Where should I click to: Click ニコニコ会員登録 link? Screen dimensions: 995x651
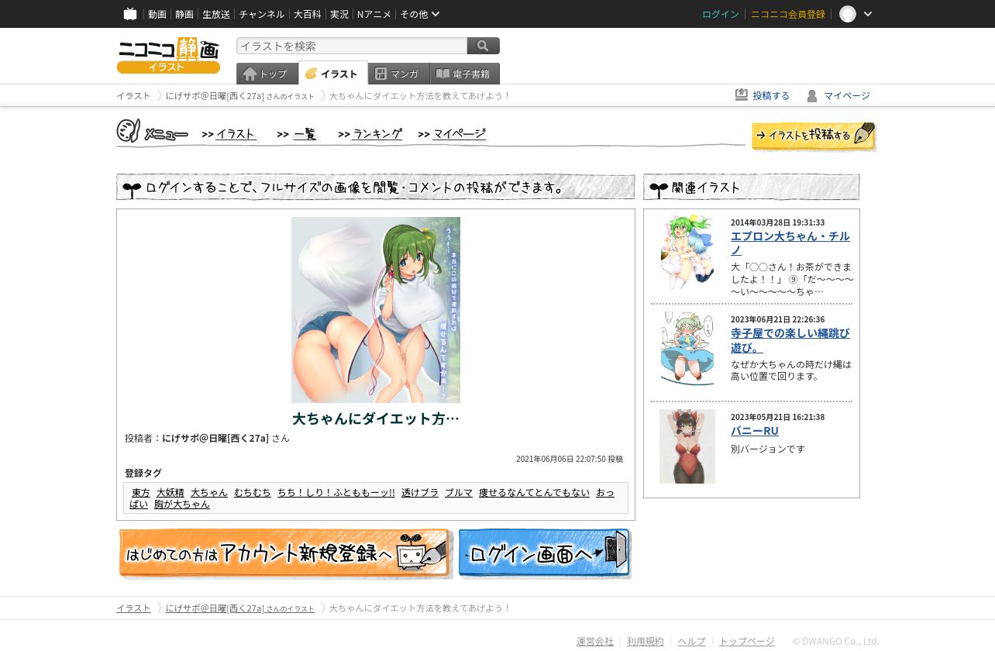click(788, 14)
